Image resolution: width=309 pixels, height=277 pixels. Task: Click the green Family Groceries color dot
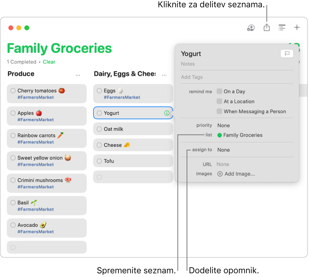tap(220, 135)
